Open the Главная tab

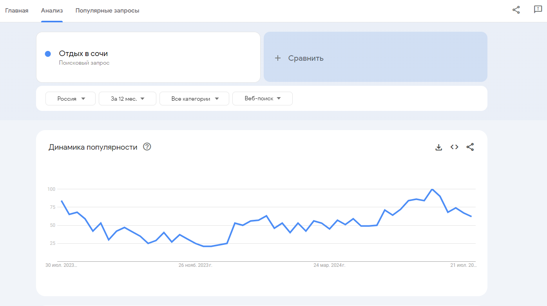16,11
